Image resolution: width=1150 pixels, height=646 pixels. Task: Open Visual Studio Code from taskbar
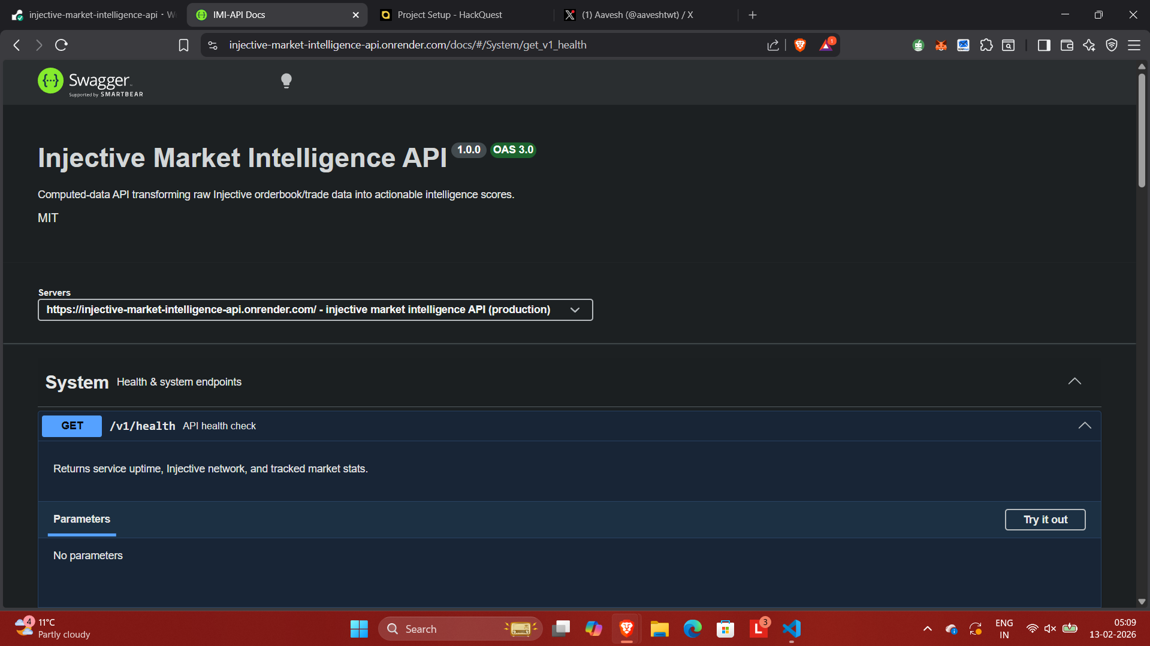pyautogui.click(x=792, y=629)
